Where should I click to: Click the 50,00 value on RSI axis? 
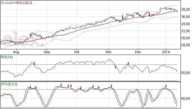point(185,73)
